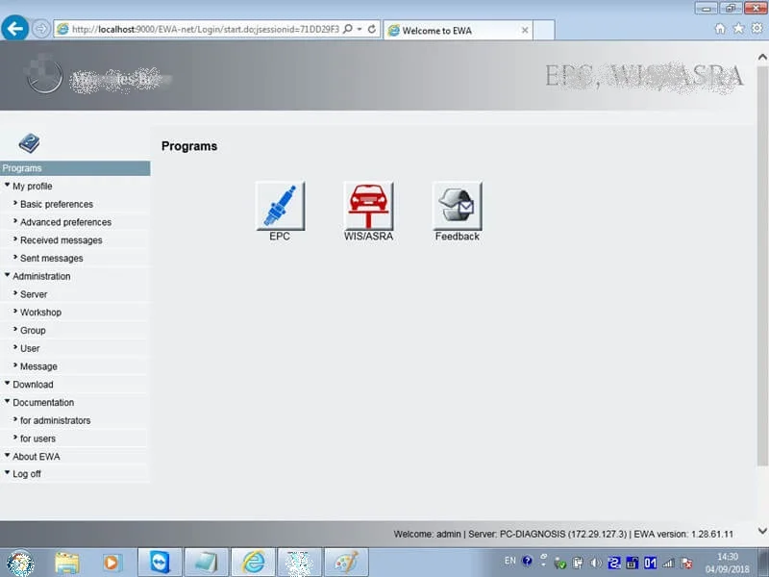Click the EN language indicator
Viewport: 769px width, 577px height.
(510, 561)
